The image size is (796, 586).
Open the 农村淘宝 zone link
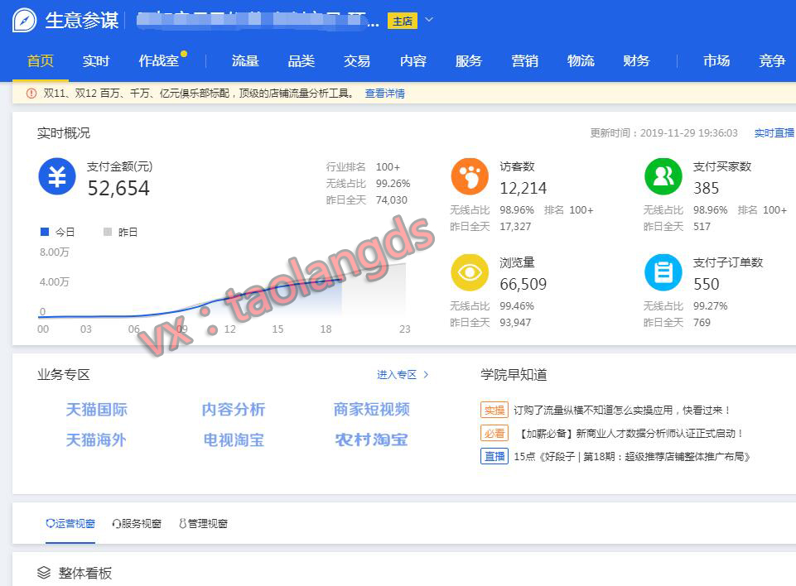(372, 439)
